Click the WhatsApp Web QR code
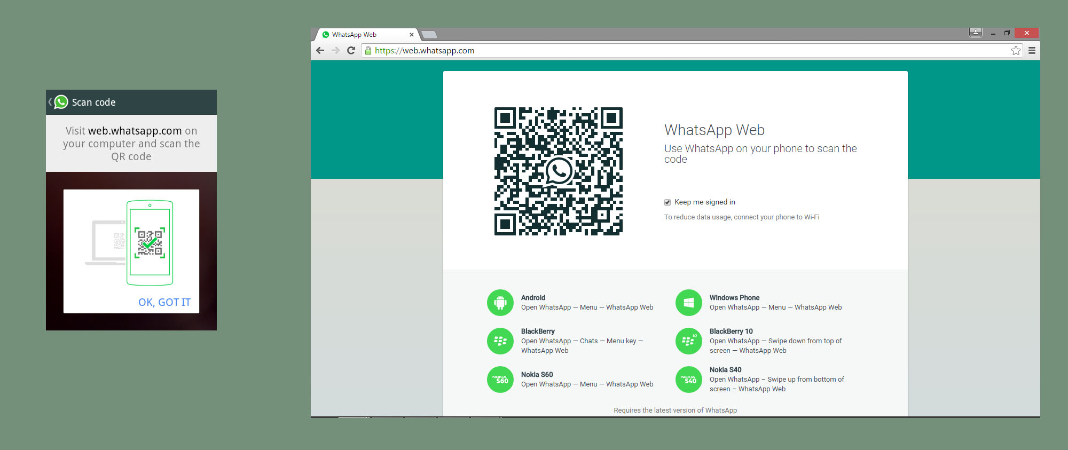This screenshot has height=450, width=1068. coord(558,171)
